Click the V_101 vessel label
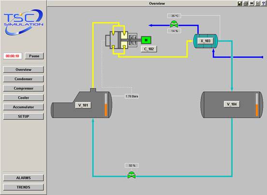Image resolution: width=267 pixels, height=195 pixels. (x=83, y=105)
